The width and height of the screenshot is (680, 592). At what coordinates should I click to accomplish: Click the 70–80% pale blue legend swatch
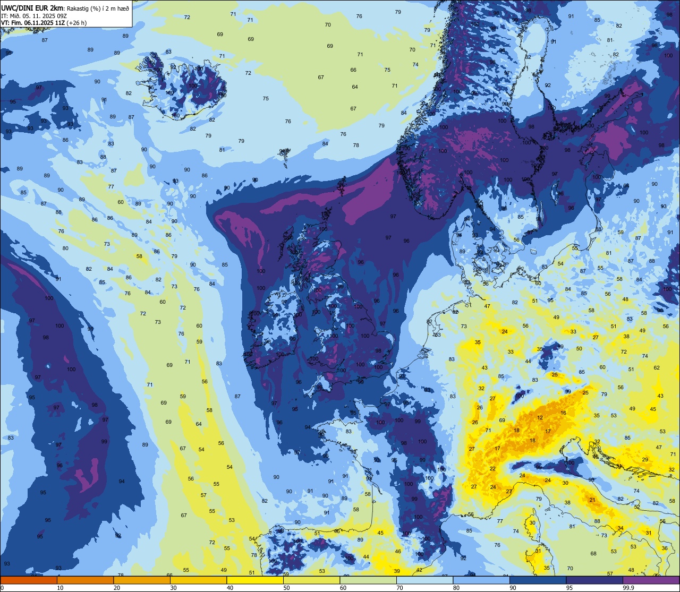click(424, 580)
